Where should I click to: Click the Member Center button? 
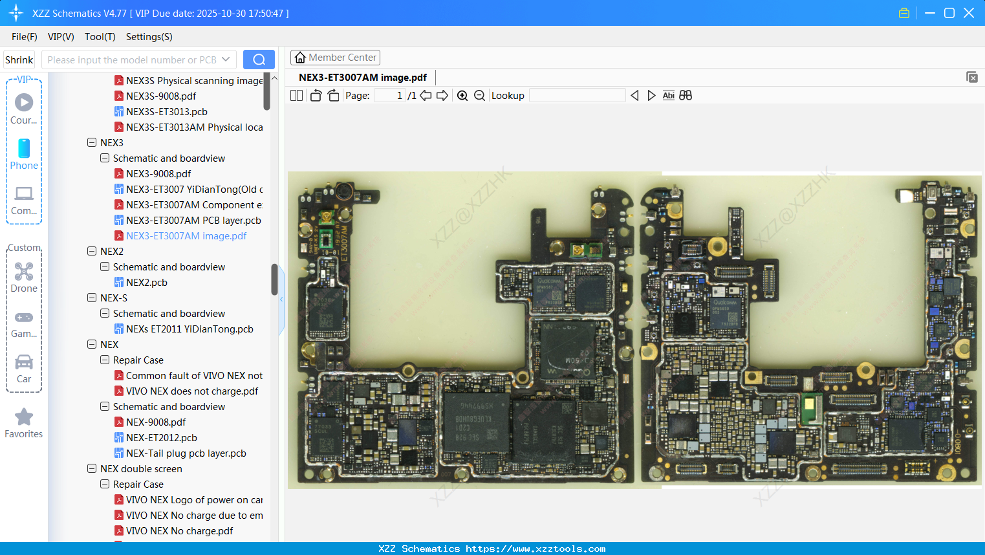click(x=335, y=58)
